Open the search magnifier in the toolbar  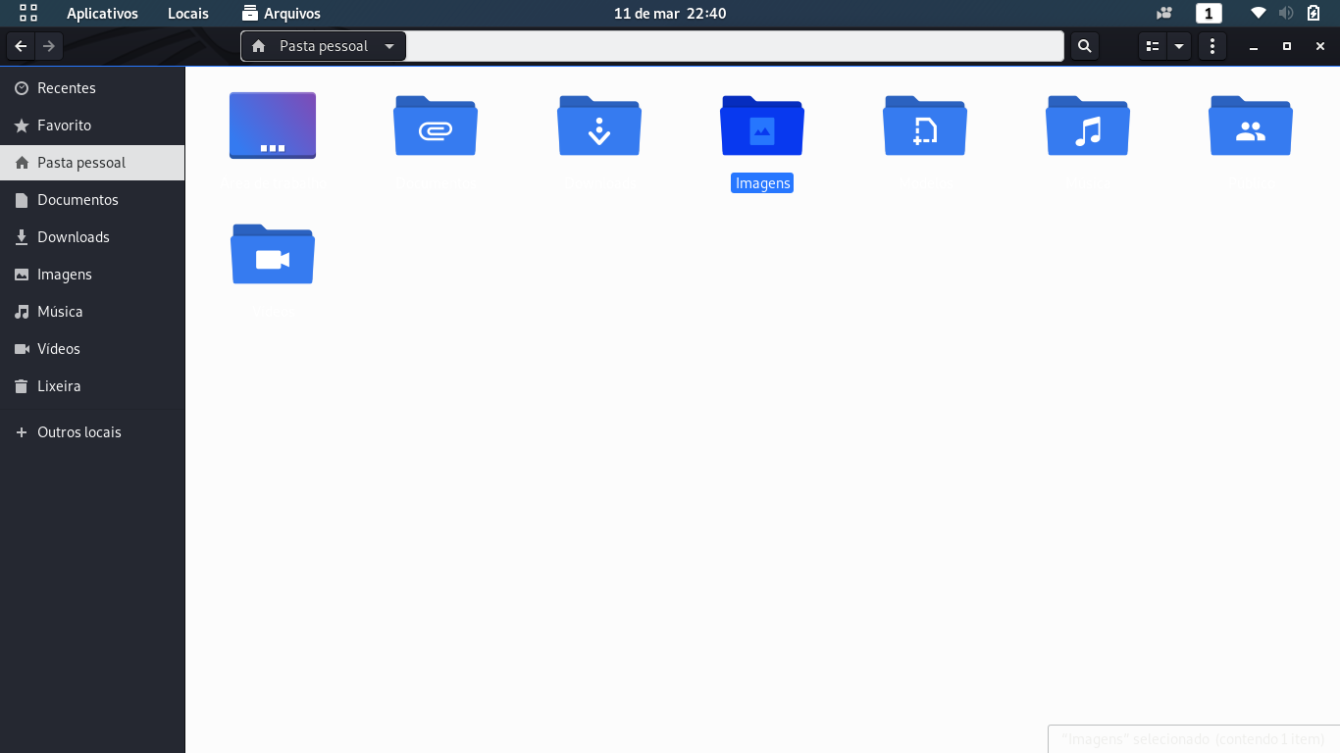tap(1084, 46)
